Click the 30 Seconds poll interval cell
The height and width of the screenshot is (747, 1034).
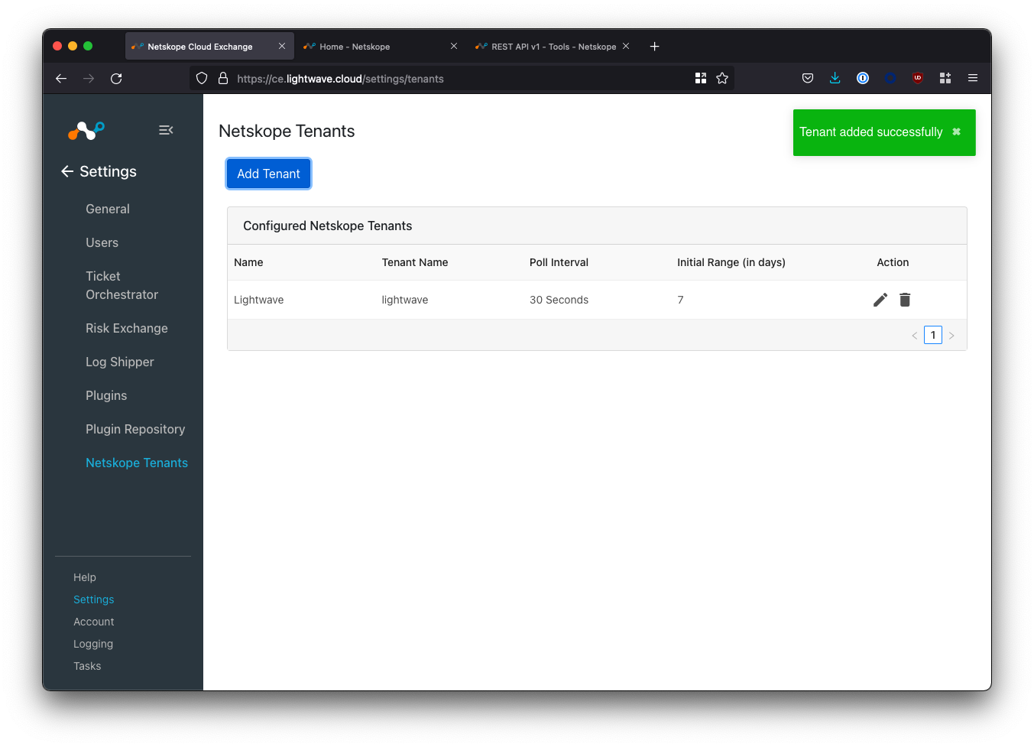(x=559, y=300)
